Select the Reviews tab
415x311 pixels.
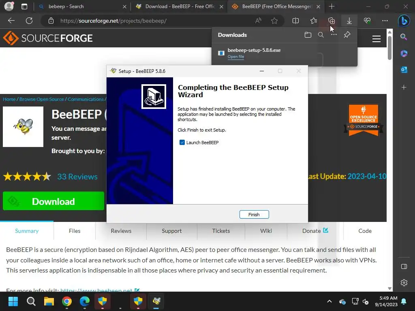coord(121,231)
